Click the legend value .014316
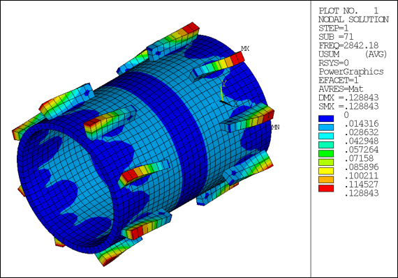The height and width of the screenshot is (278, 398). [x=361, y=124]
